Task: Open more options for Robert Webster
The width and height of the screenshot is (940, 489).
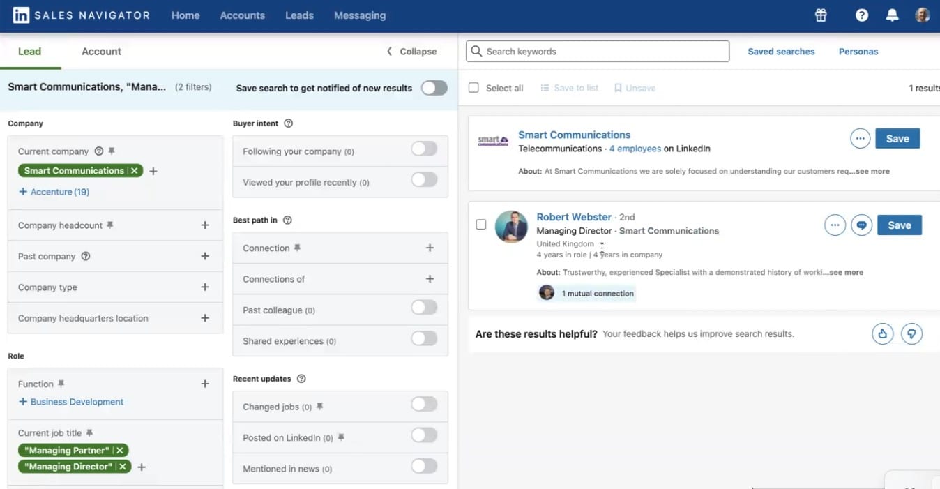Action: (x=835, y=225)
